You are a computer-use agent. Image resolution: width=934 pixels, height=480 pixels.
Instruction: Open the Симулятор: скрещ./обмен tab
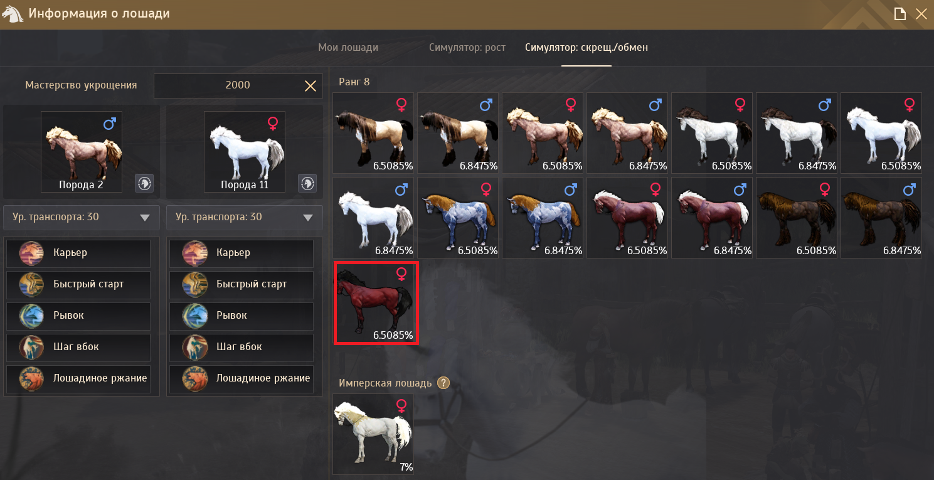[586, 48]
